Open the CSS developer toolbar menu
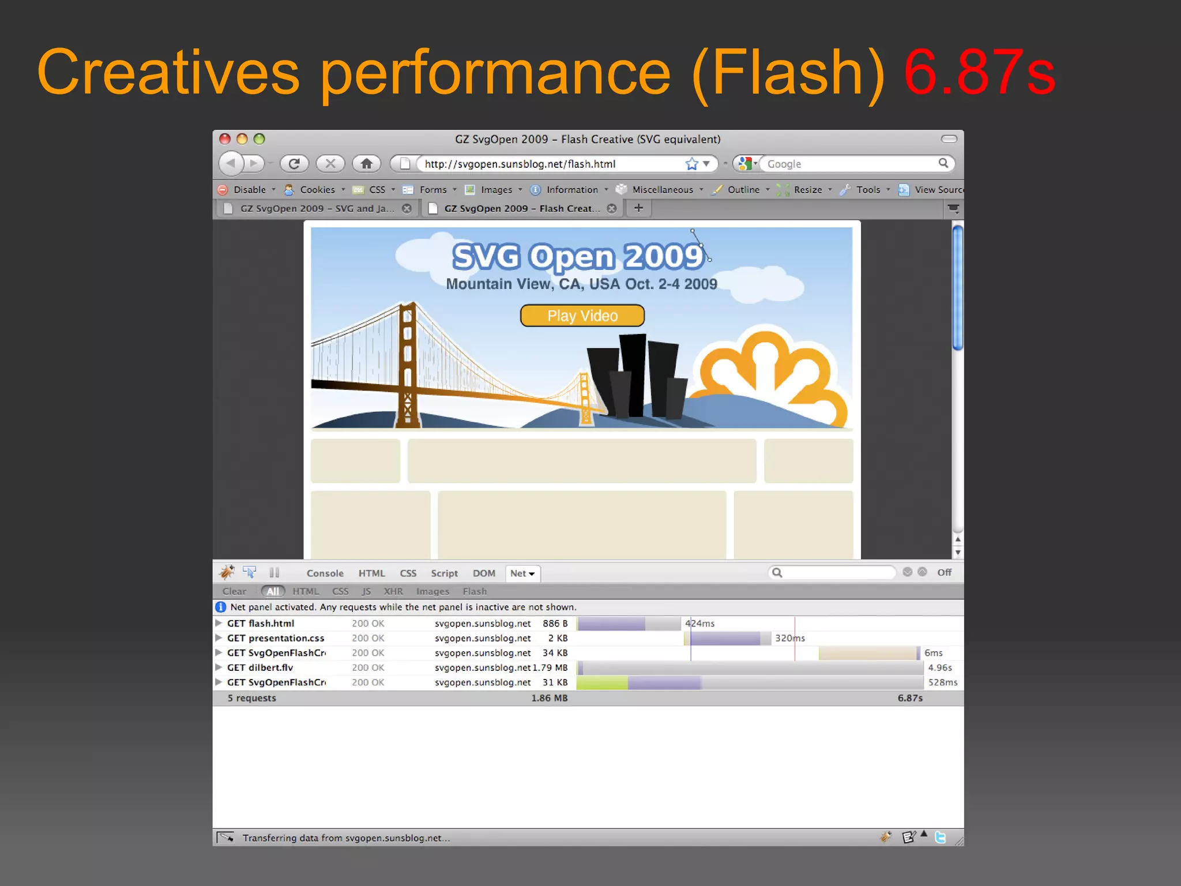 (374, 190)
